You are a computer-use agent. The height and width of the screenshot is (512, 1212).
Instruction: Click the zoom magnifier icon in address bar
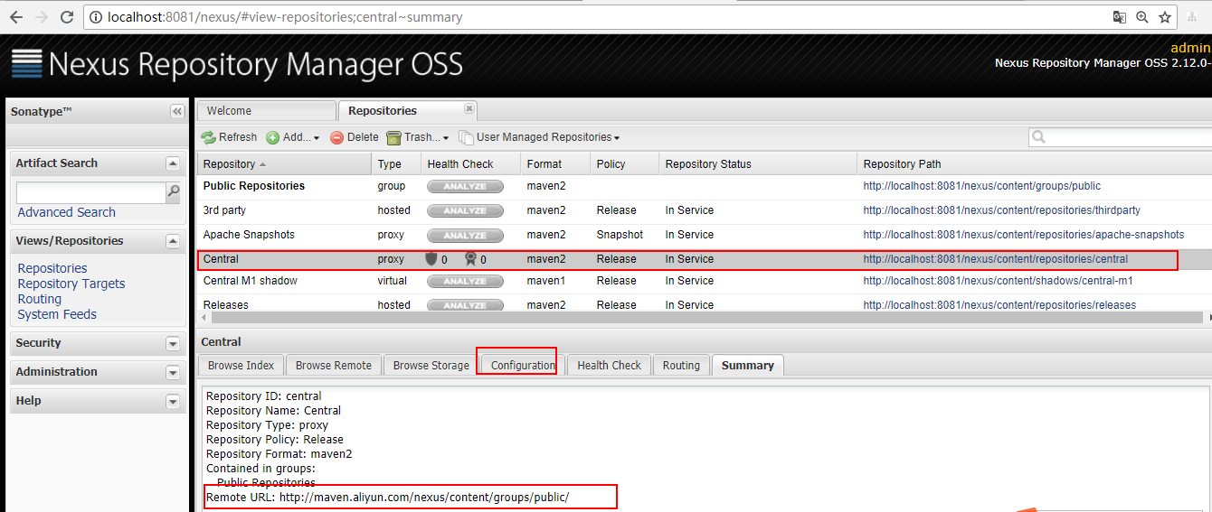(x=1142, y=17)
